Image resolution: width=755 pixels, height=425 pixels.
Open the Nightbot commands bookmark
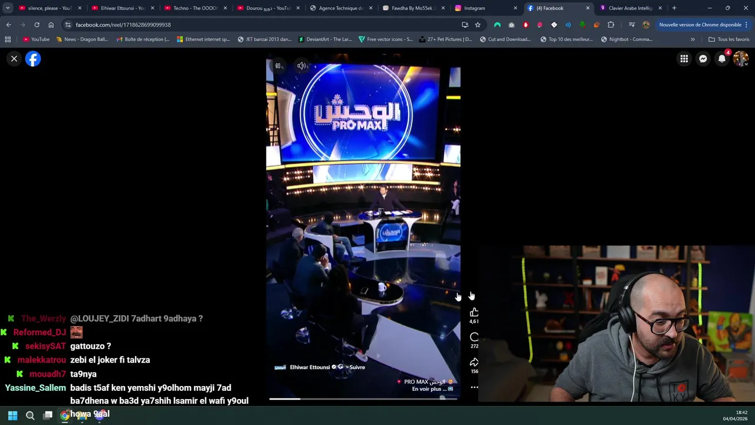626,40
